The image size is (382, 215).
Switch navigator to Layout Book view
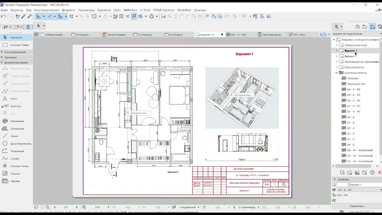(x=372, y=27)
